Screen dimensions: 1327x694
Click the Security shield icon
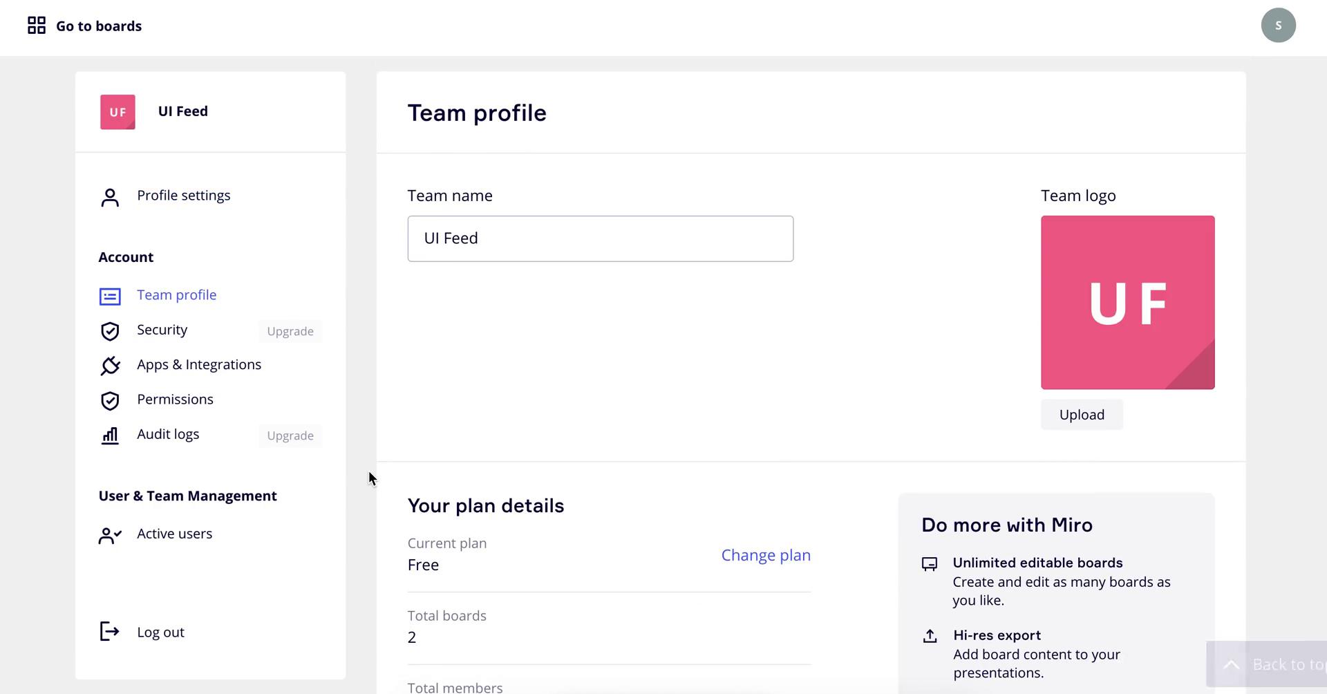110,331
